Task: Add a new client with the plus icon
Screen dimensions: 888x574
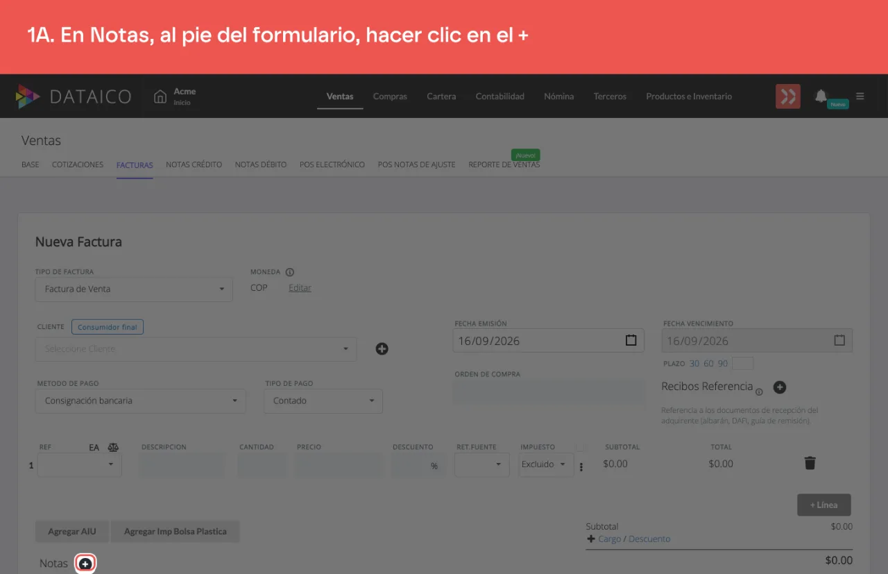Action: click(x=382, y=348)
